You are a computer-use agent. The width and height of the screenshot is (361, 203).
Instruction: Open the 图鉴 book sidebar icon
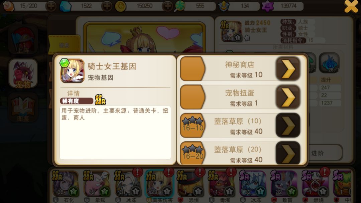pos(23,108)
